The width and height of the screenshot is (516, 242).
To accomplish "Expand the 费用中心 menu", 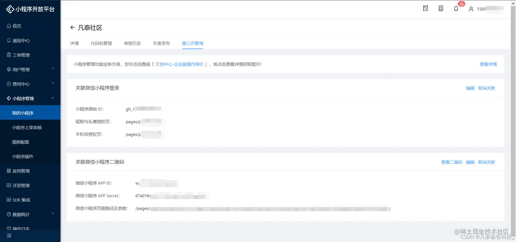I will click(x=21, y=84).
